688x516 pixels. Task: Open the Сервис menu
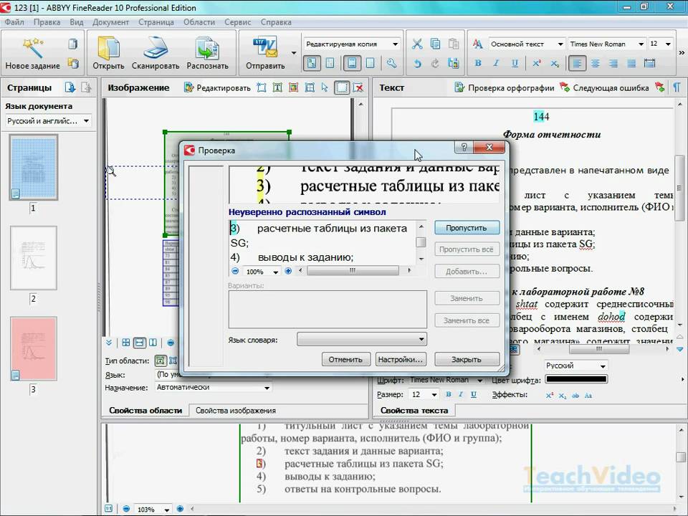[238, 22]
